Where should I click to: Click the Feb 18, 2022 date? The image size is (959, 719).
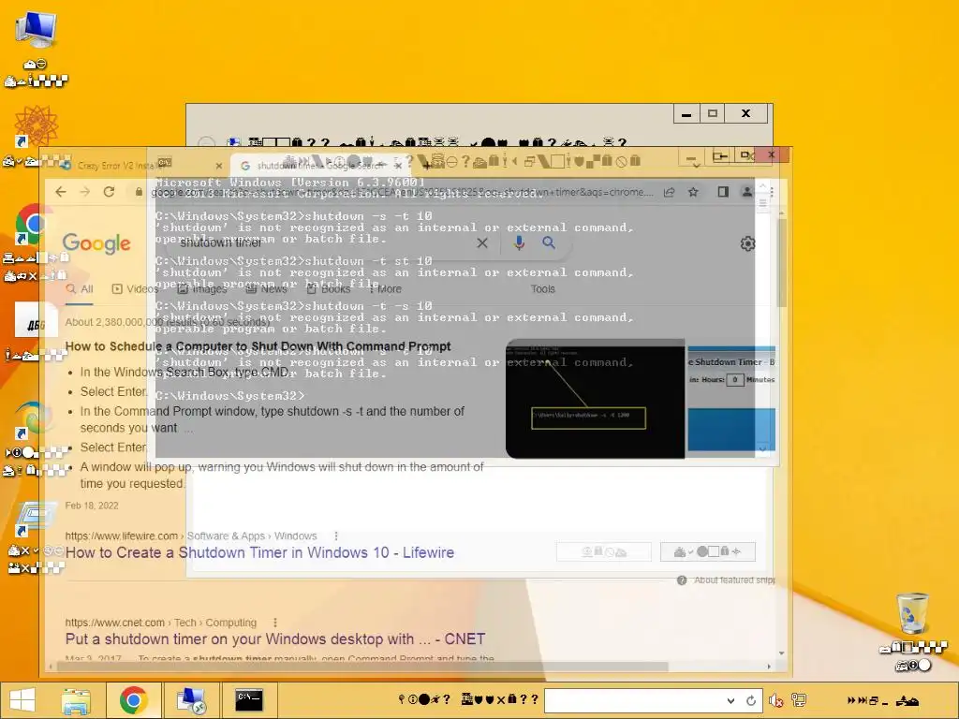[92, 506]
